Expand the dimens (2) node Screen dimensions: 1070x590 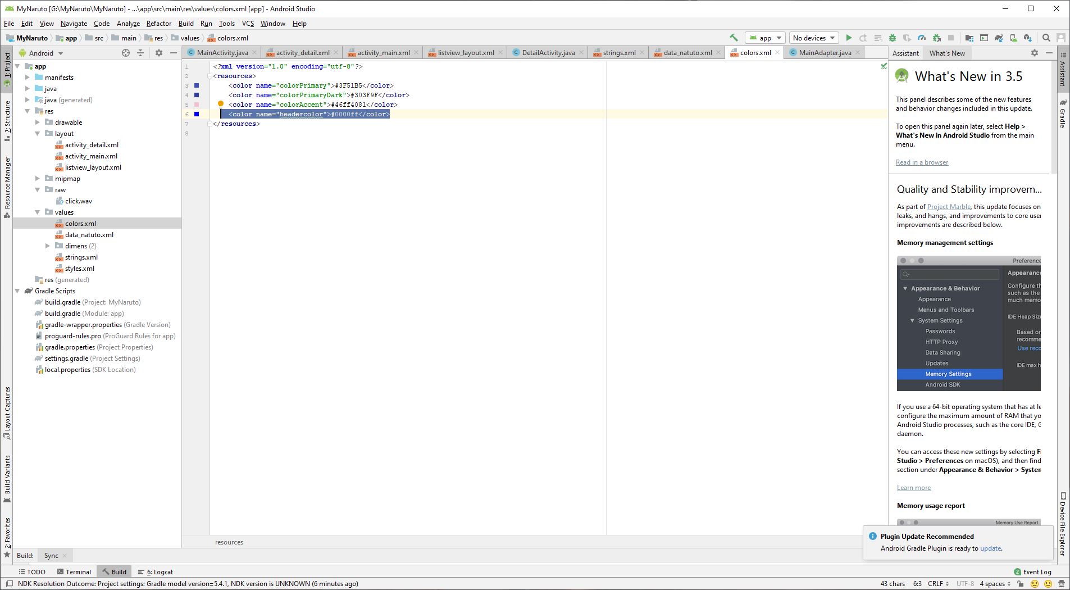(x=48, y=246)
